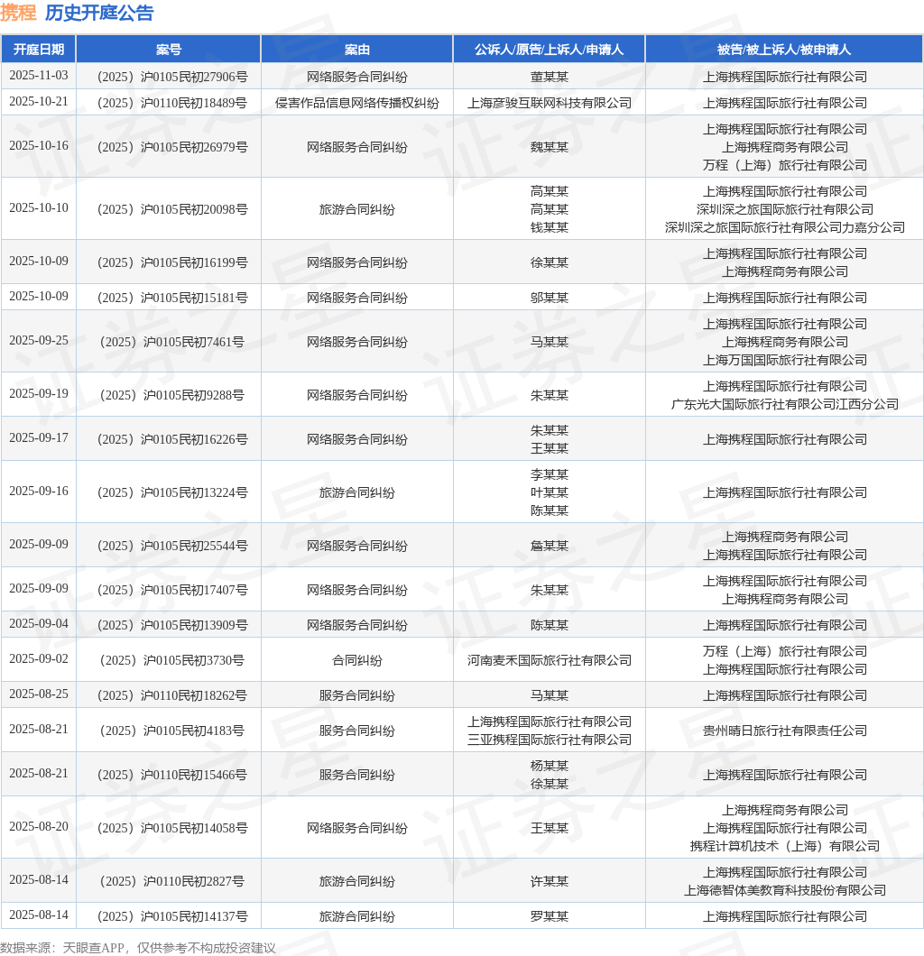Click the 公诉人/原告/上诉人/申请人 column header

549,50
